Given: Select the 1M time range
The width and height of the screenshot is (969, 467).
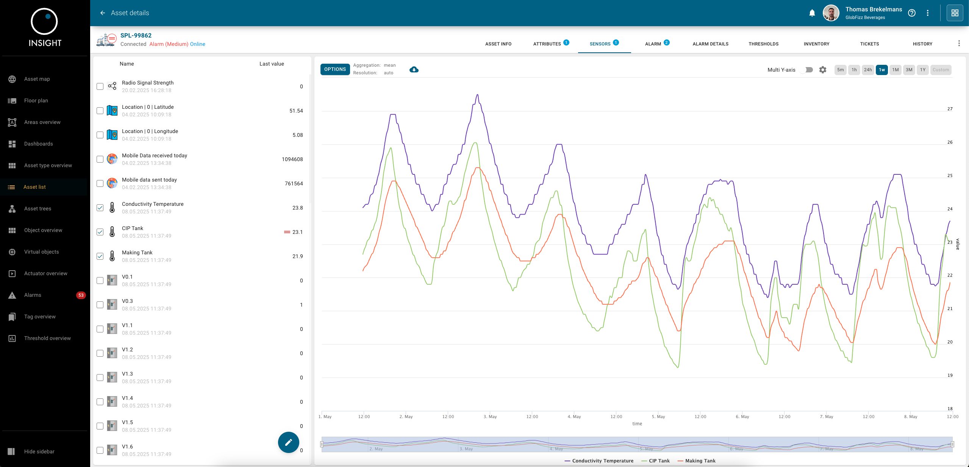Looking at the screenshot, I should point(895,70).
